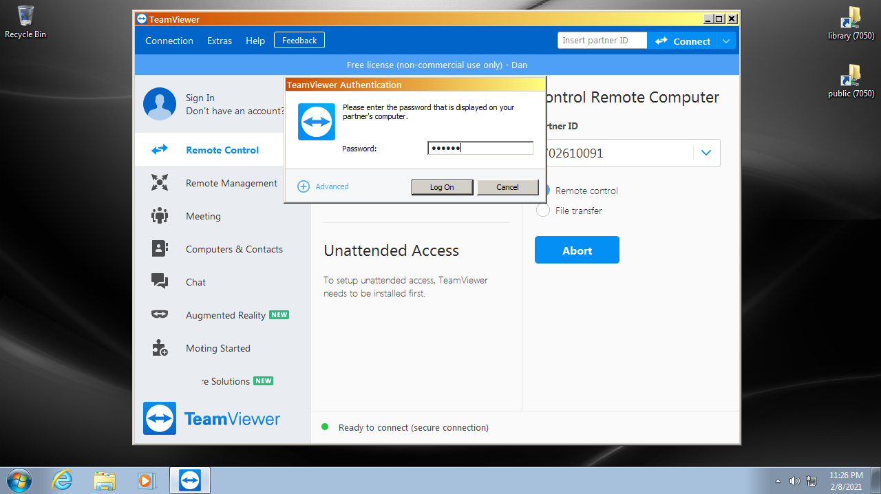The height and width of the screenshot is (494, 881).
Task: Click the Password input field
Action: [x=480, y=149]
